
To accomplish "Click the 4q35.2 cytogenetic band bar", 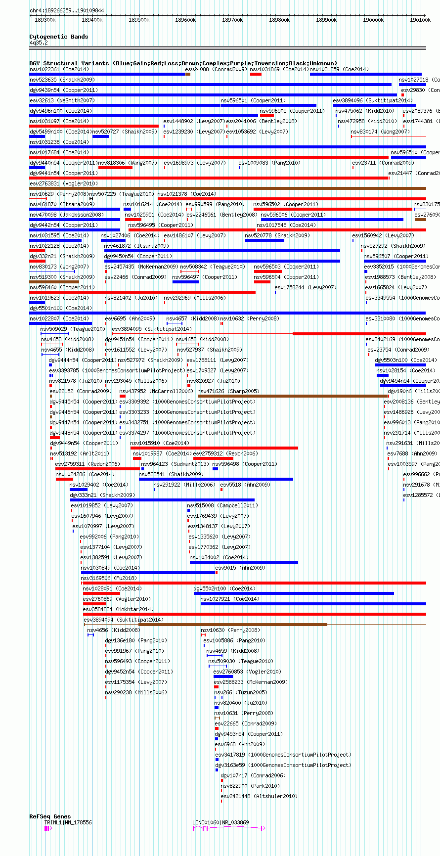I will click(x=228, y=48).
